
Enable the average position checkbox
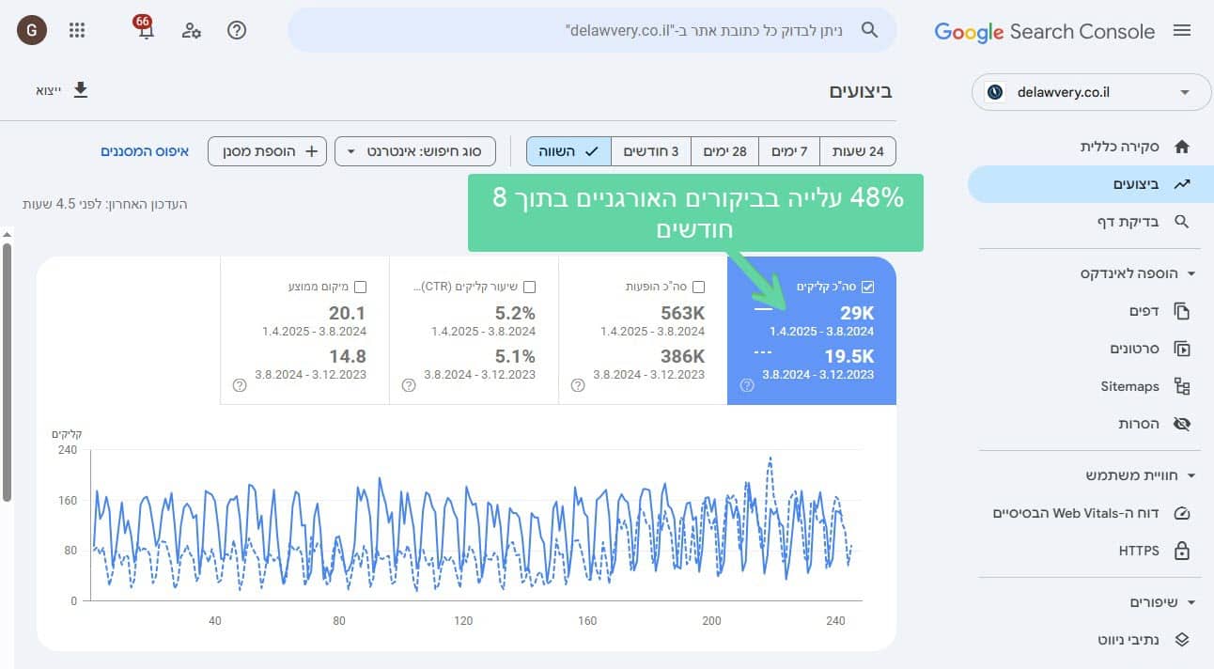pyautogui.click(x=360, y=287)
